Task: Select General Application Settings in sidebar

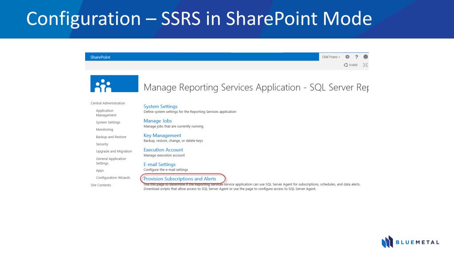Action: click(111, 161)
